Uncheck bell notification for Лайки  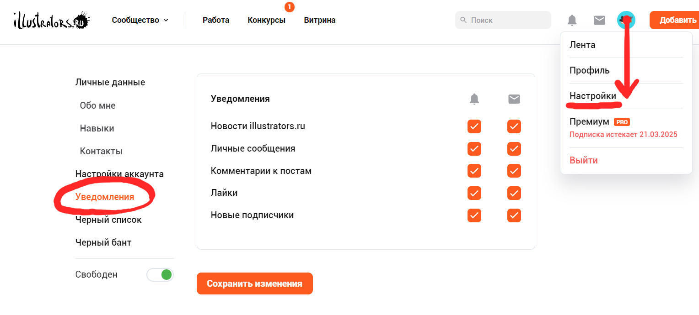(x=474, y=193)
